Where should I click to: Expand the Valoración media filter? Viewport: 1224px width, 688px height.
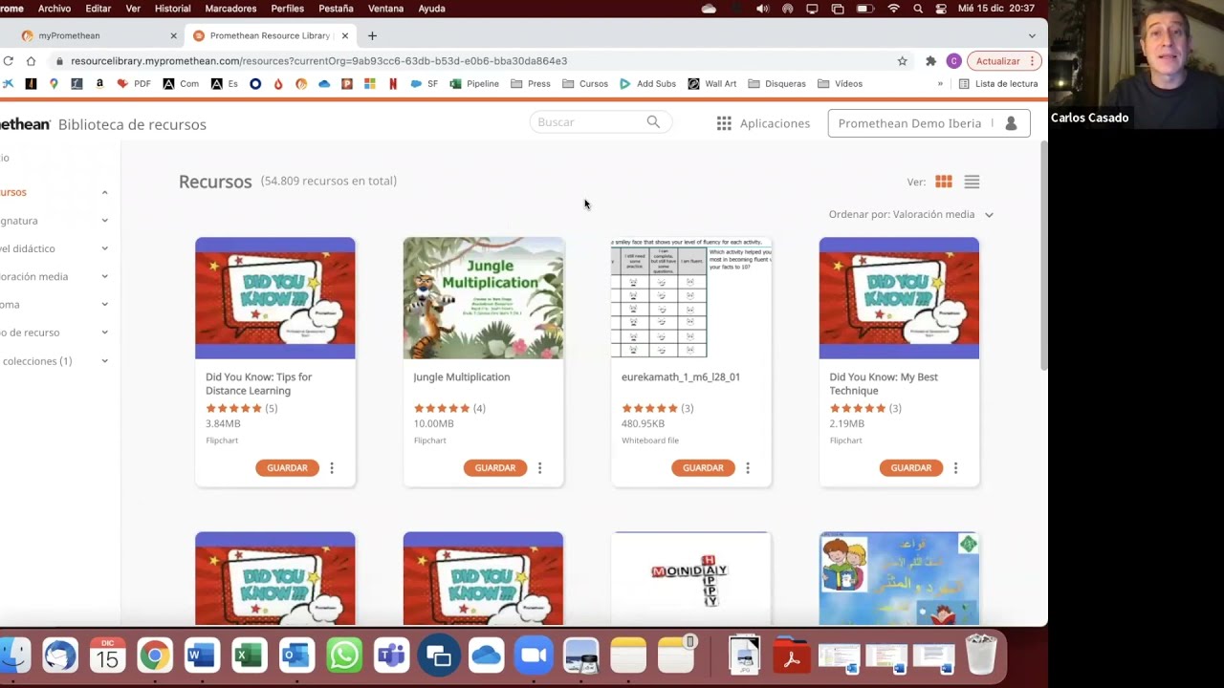(x=104, y=276)
